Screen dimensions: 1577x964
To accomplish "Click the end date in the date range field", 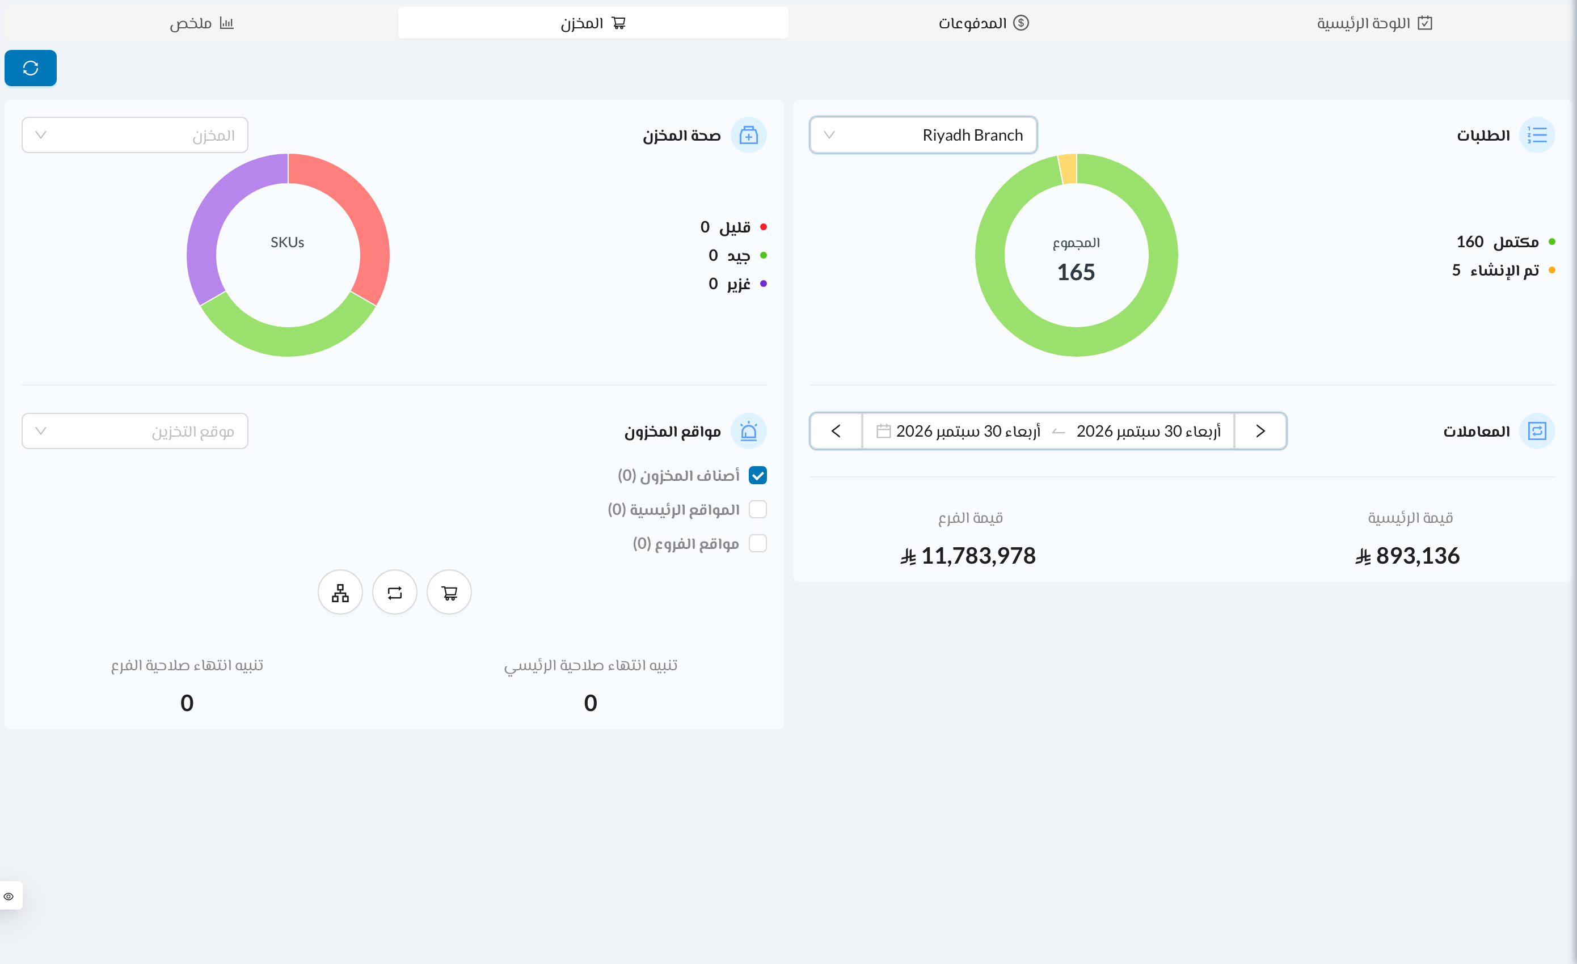I will (x=968, y=431).
